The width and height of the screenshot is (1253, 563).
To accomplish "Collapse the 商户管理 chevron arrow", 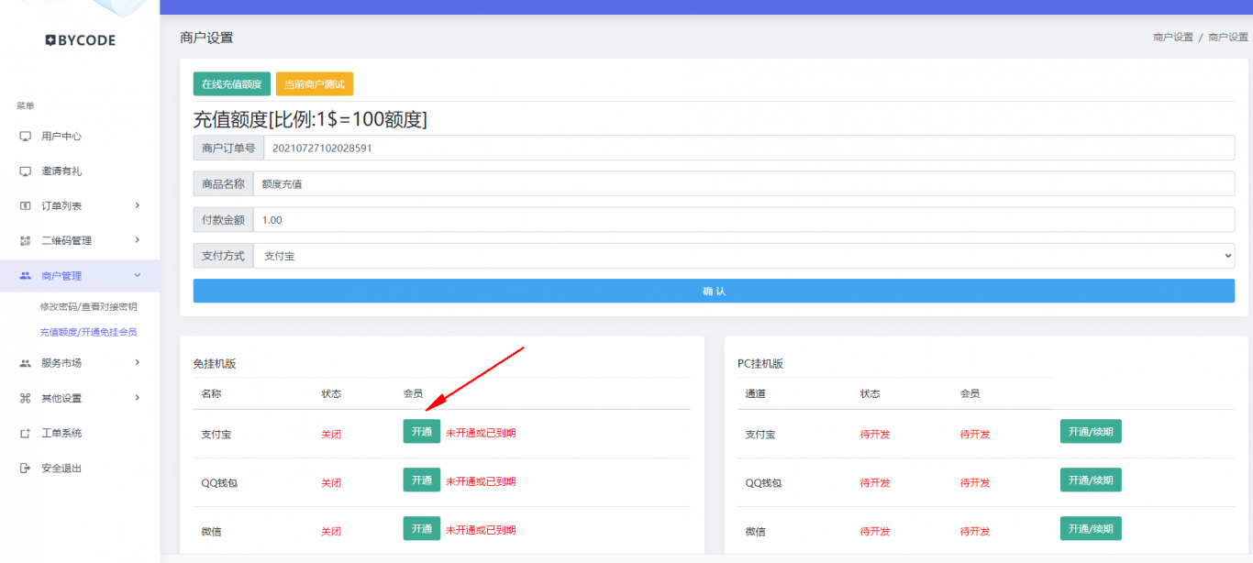I will tap(138, 275).
